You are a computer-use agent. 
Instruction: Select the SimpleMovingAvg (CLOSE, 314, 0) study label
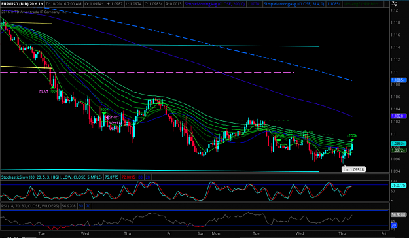(x=294, y=4)
